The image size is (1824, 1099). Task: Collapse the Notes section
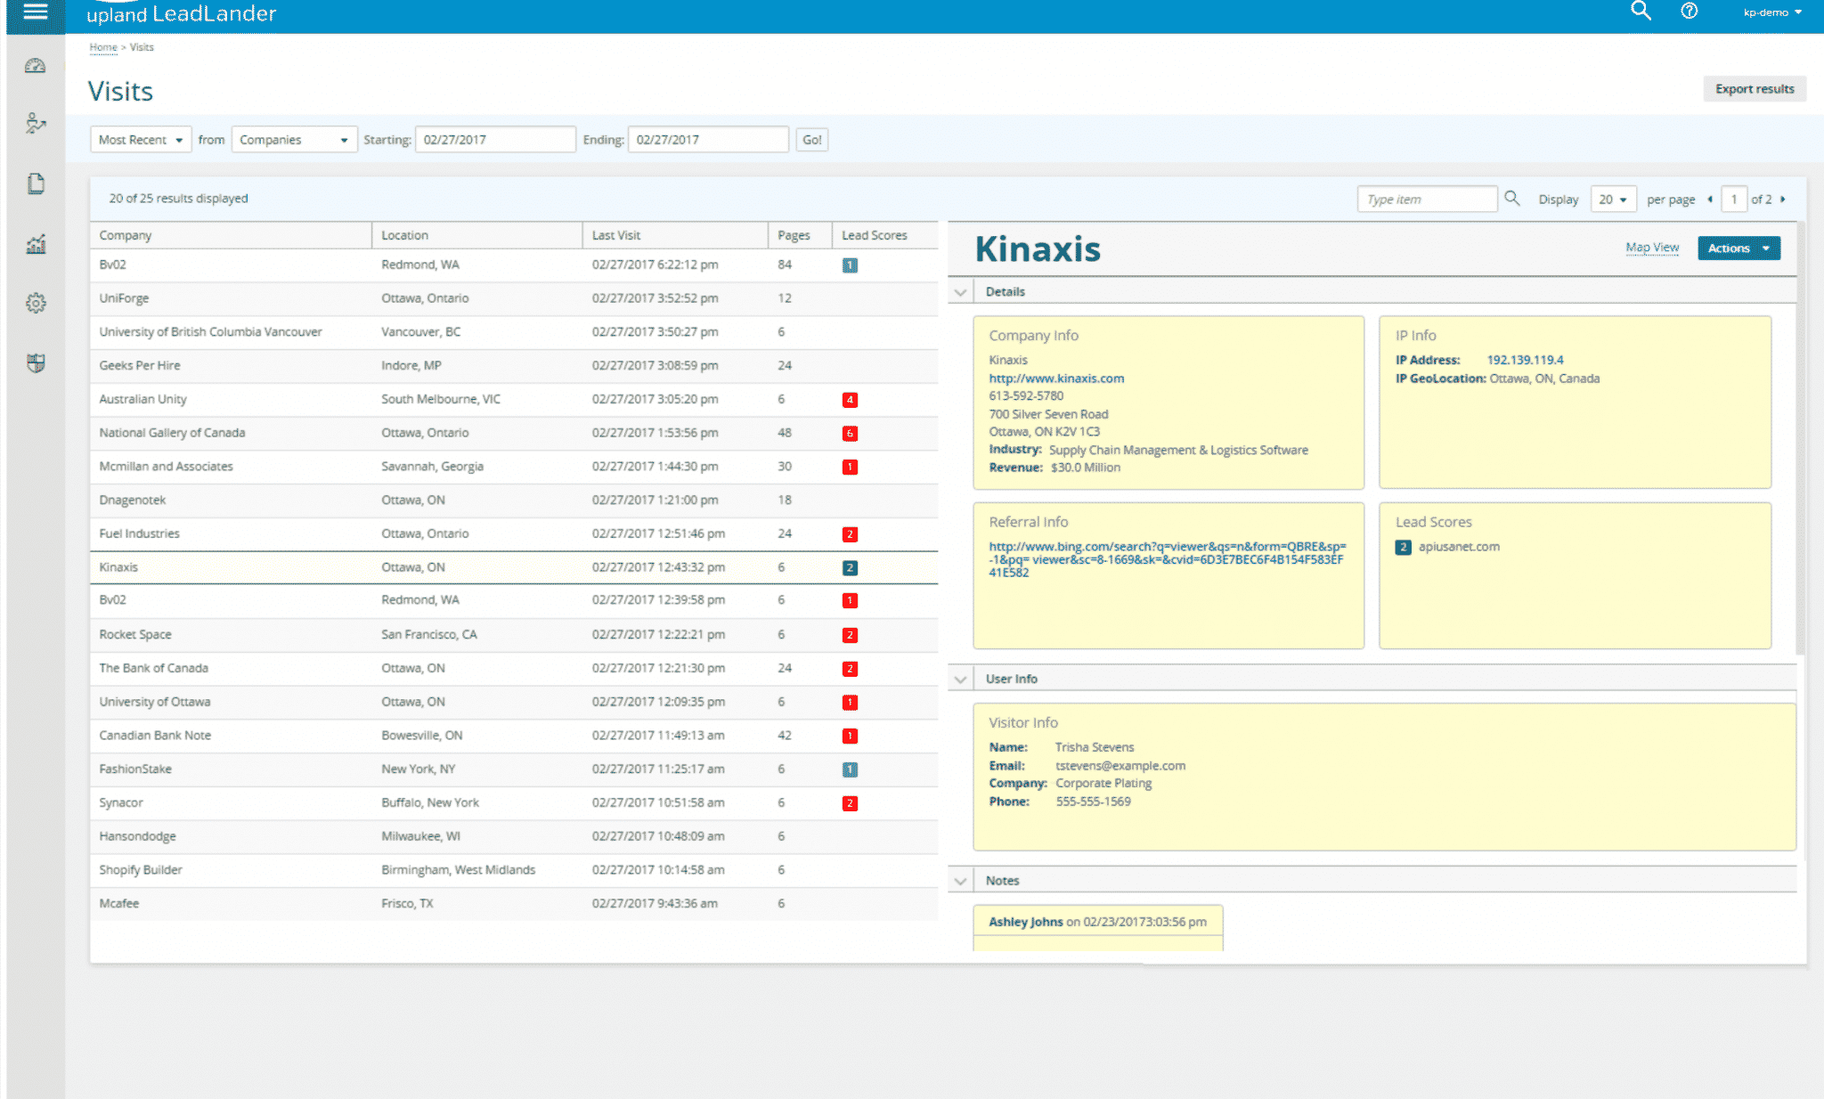click(960, 882)
